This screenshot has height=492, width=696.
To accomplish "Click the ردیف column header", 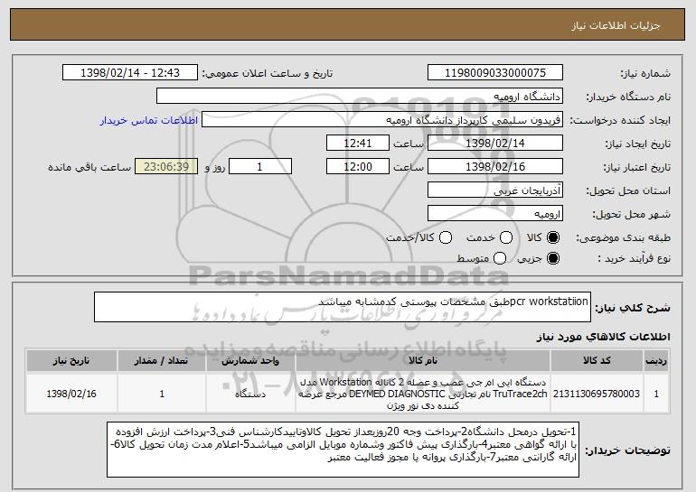I will click(x=656, y=360).
